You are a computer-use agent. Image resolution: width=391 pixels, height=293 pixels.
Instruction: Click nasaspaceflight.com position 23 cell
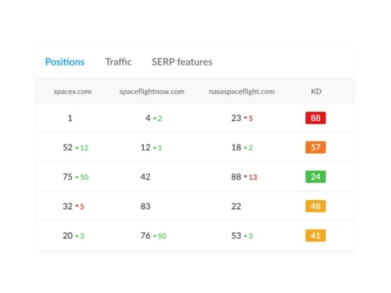point(236,118)
